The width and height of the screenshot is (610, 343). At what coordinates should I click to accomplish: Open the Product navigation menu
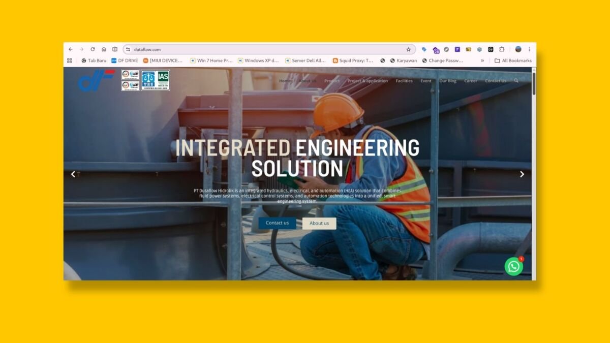[x=332, y=81]
